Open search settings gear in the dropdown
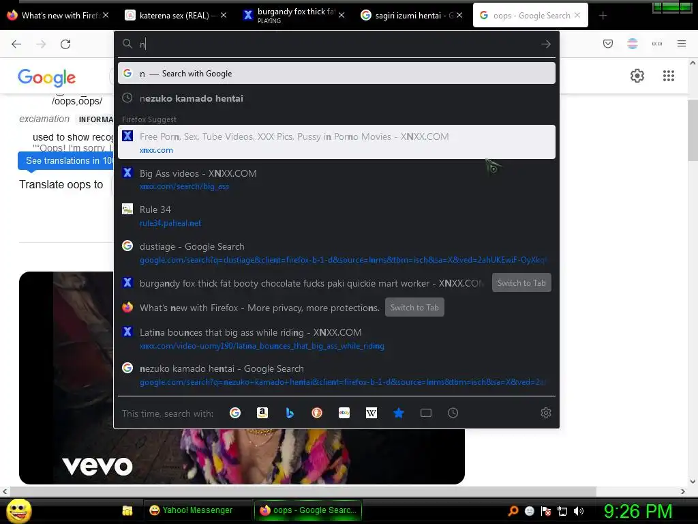698x524 pixels. tap(546, 413)
